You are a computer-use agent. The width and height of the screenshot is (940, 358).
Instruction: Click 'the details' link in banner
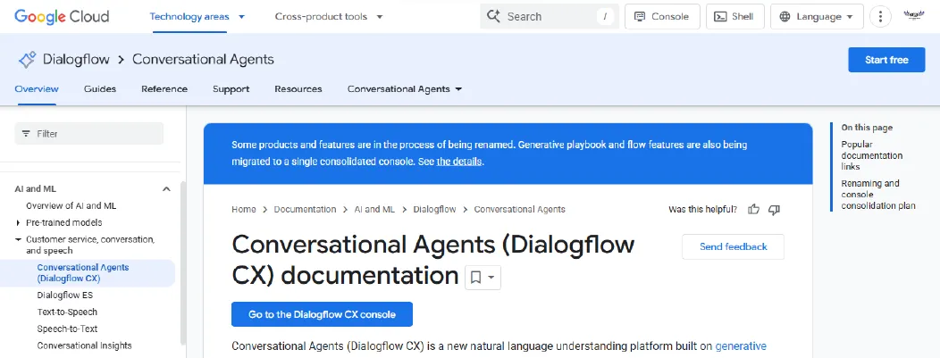(x=458, y=162)
